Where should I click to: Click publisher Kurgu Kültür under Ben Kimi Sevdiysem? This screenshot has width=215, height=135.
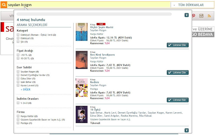click(x=97, y=61)
